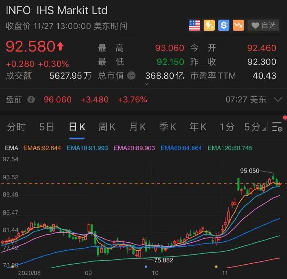
Task: Switch to 分时 chart tab
Action: [16, 127]
